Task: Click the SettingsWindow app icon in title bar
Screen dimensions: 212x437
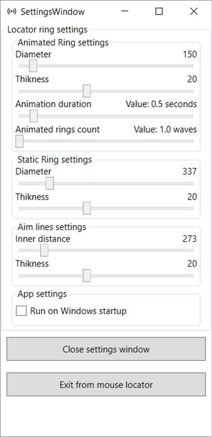Action: click(x=11, y=12)
